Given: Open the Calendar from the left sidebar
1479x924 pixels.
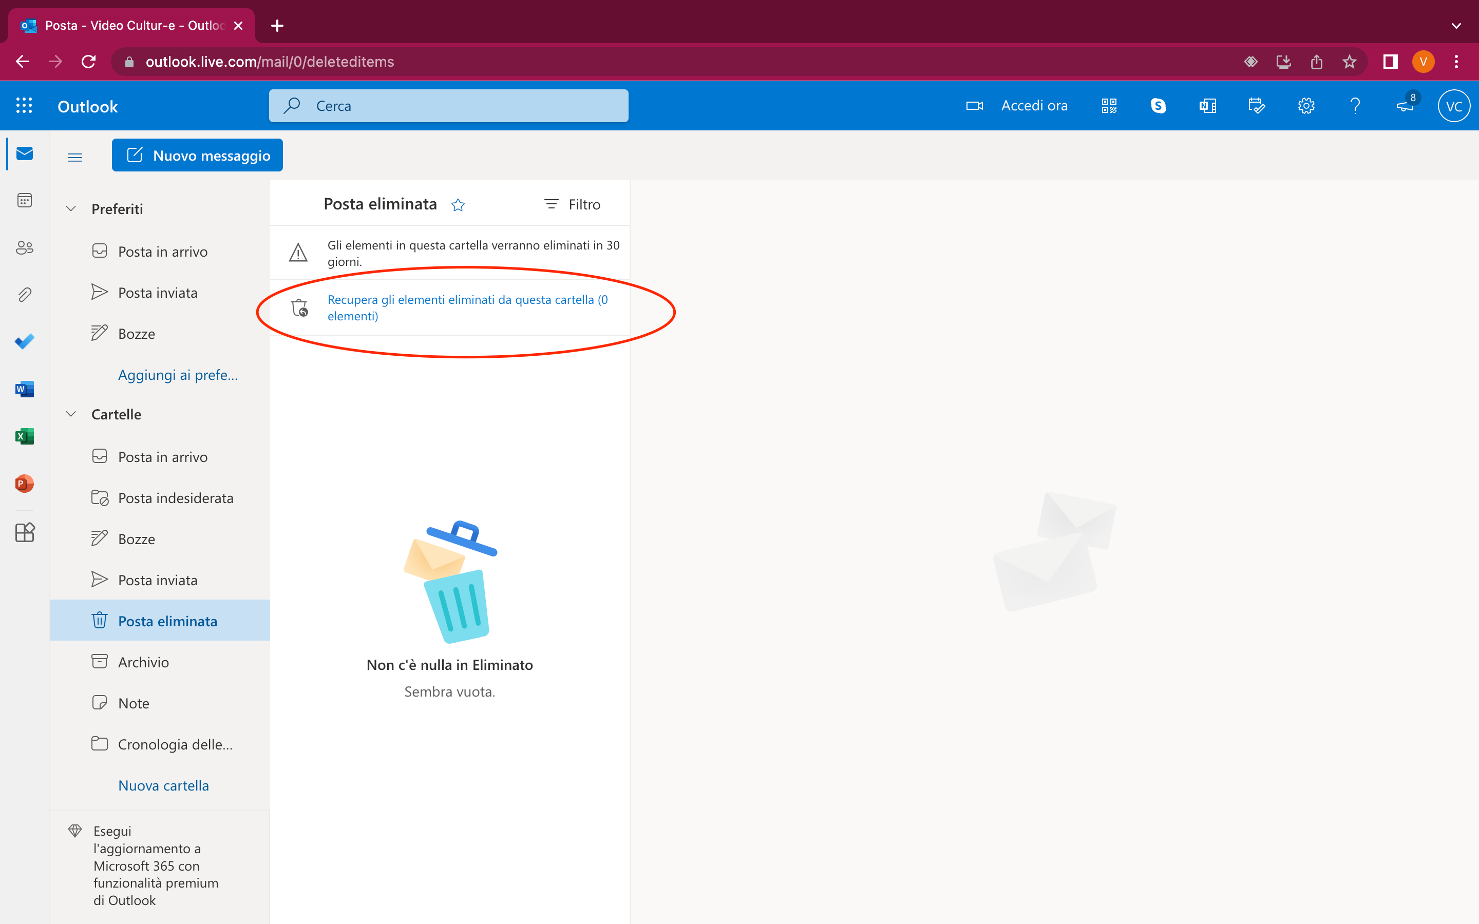Looking at the screenshot, I should (x=24, y=200).
